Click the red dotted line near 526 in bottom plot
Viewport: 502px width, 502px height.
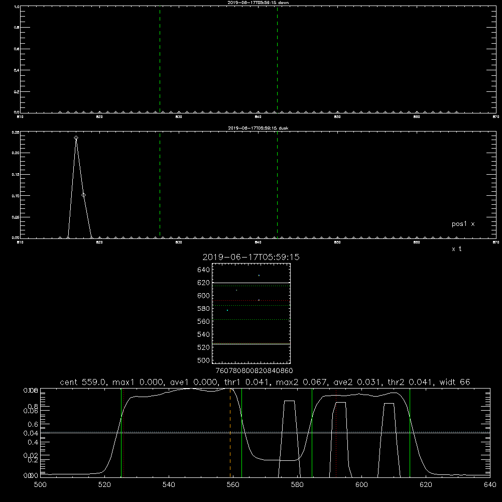tap(124, 433)
